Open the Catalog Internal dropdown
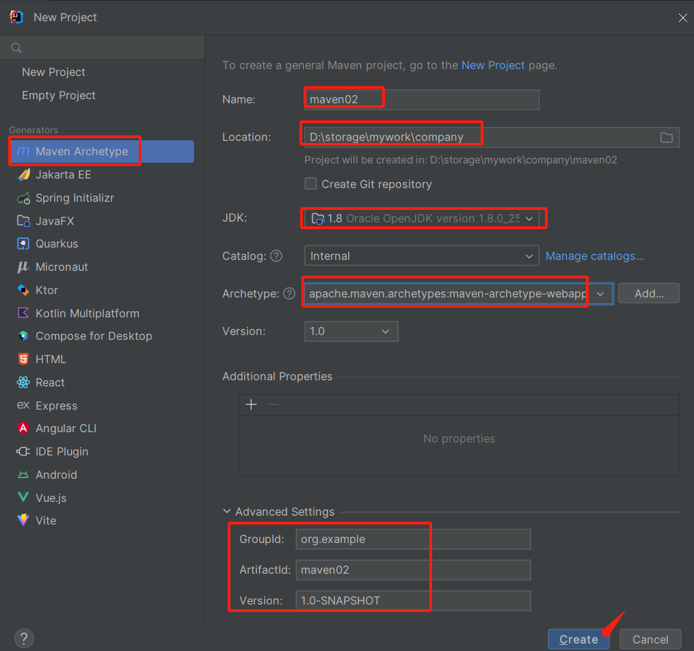 (x=421, y=256)
